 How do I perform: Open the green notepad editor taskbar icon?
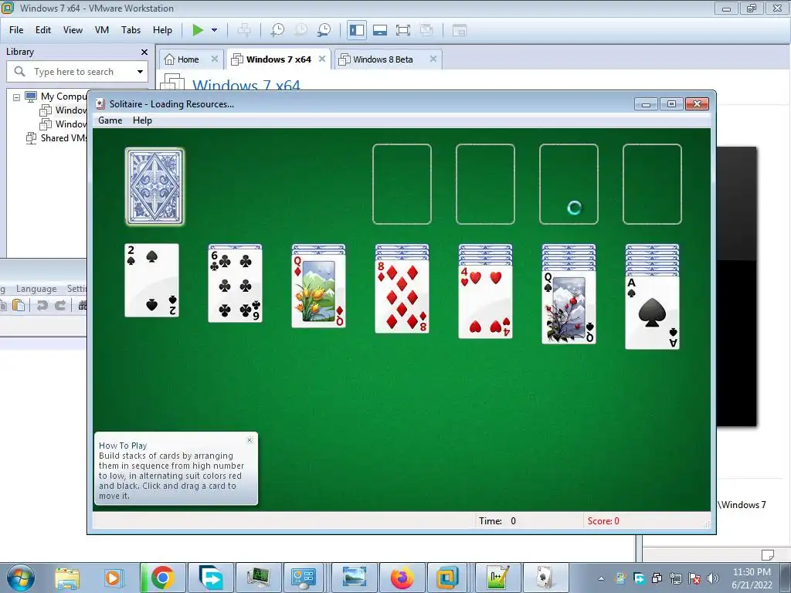497,578
